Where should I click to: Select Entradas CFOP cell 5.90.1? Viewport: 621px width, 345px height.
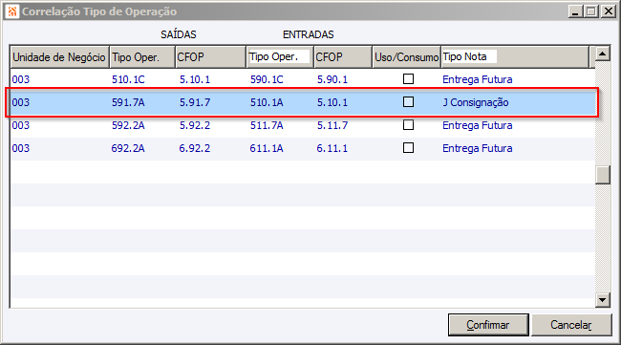(x=332, y=79)
